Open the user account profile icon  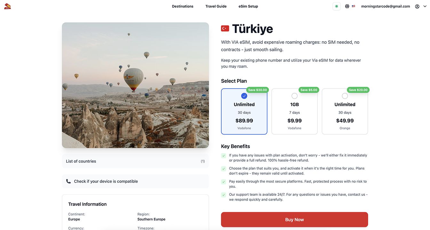(x=417, y=6)
